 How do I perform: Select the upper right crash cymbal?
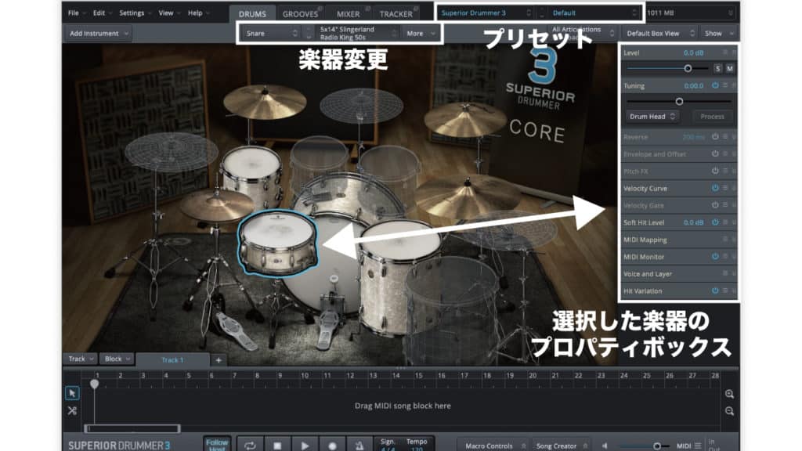click(x=464, y=119)
